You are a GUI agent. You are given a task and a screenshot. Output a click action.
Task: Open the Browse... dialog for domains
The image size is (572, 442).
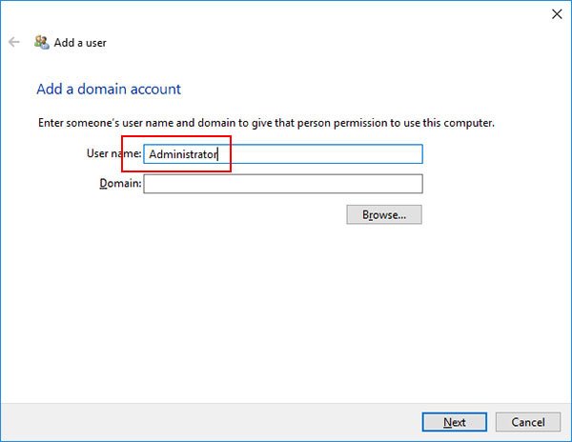tap(384, 214)
